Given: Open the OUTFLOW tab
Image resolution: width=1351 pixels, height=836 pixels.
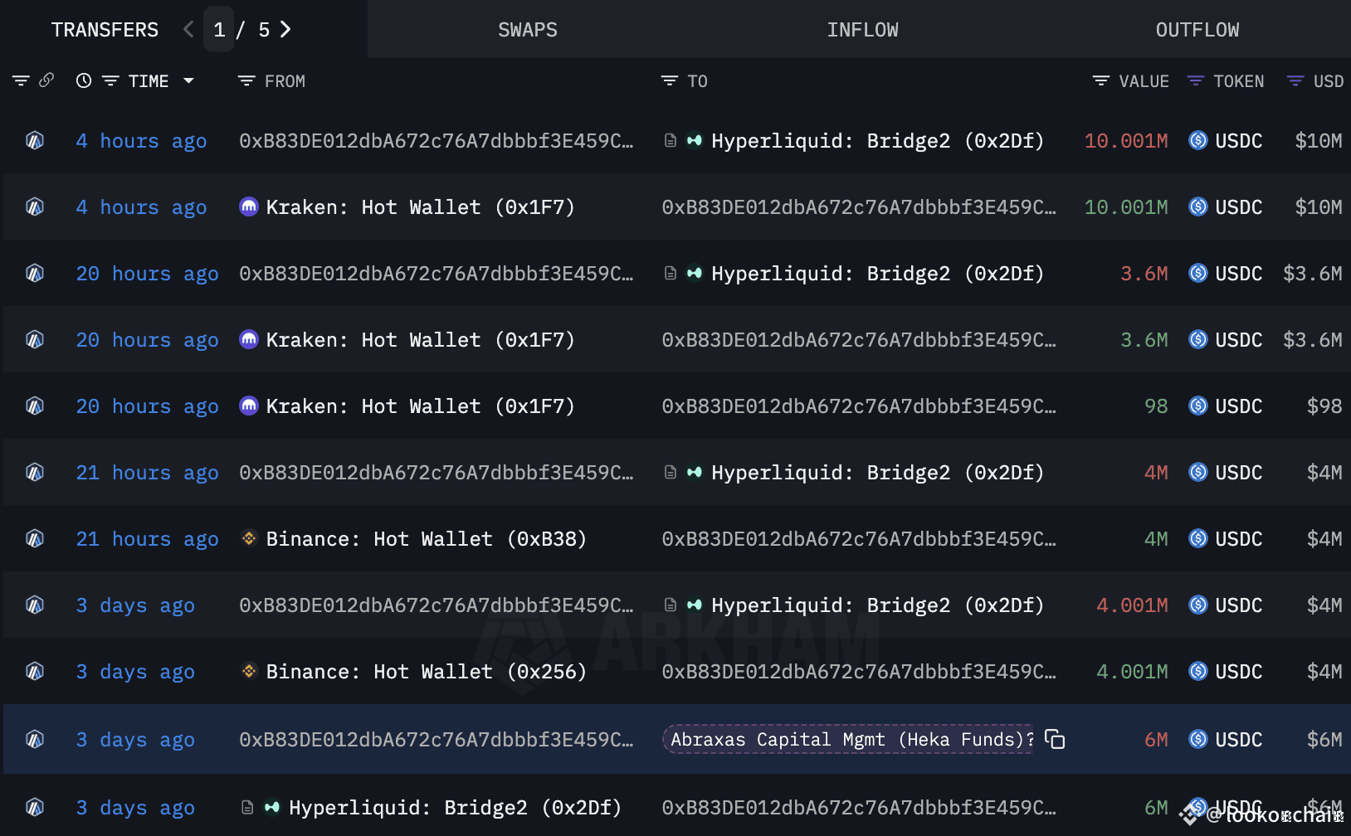Looking at the screenshot, I should click(x=1197, y=29).
